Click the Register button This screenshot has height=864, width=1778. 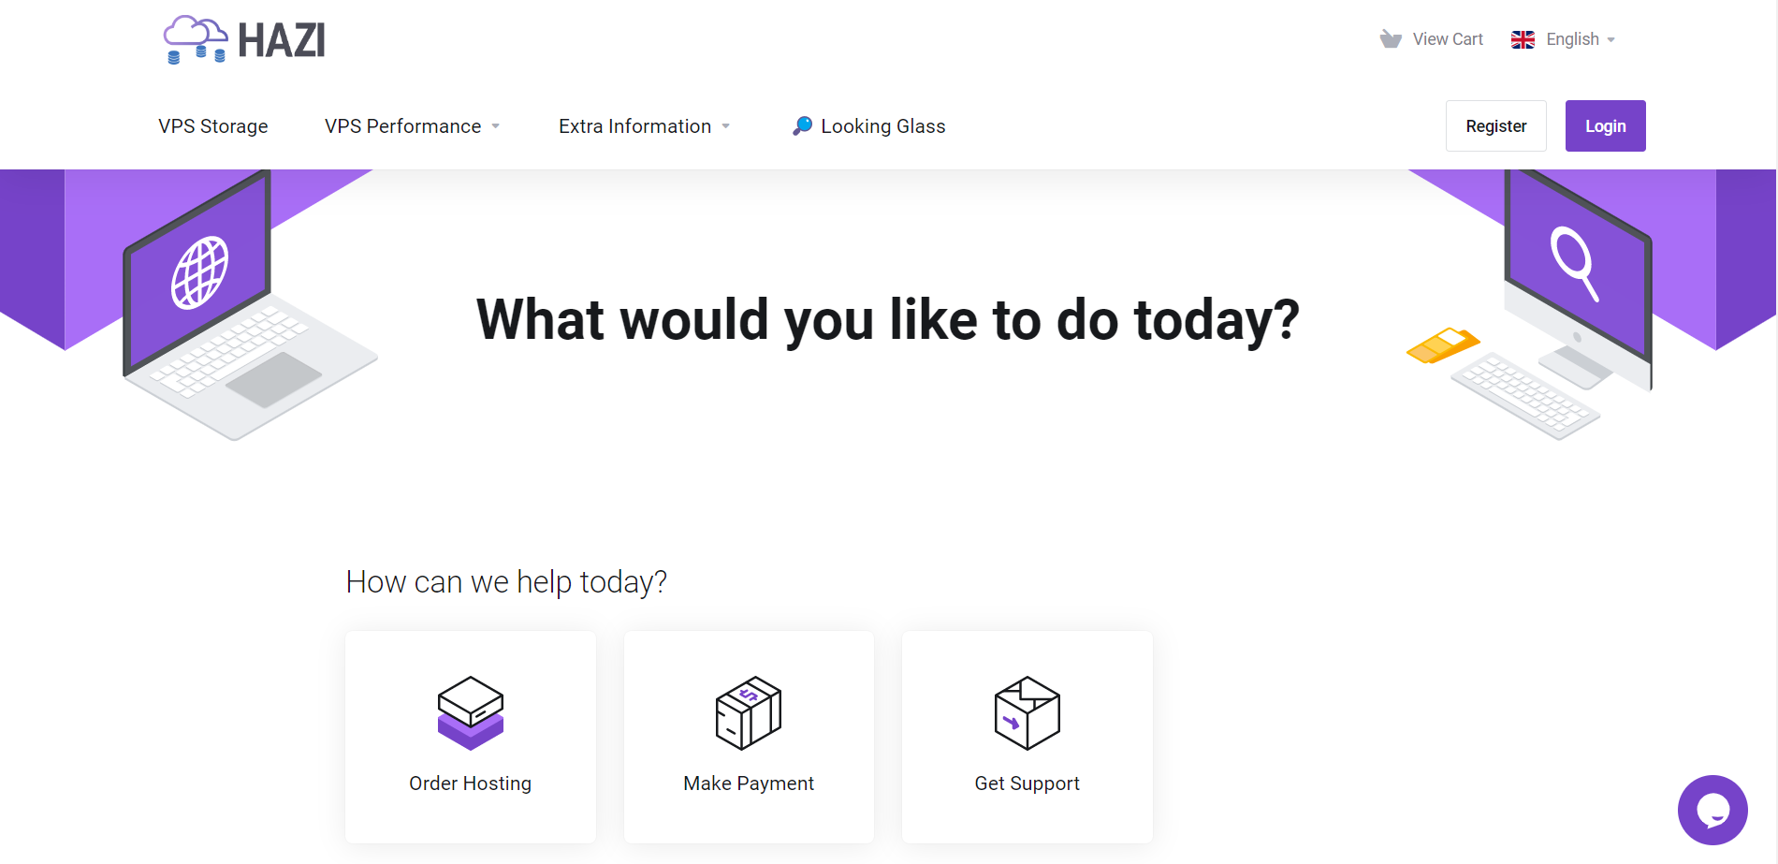[1496, 125]
